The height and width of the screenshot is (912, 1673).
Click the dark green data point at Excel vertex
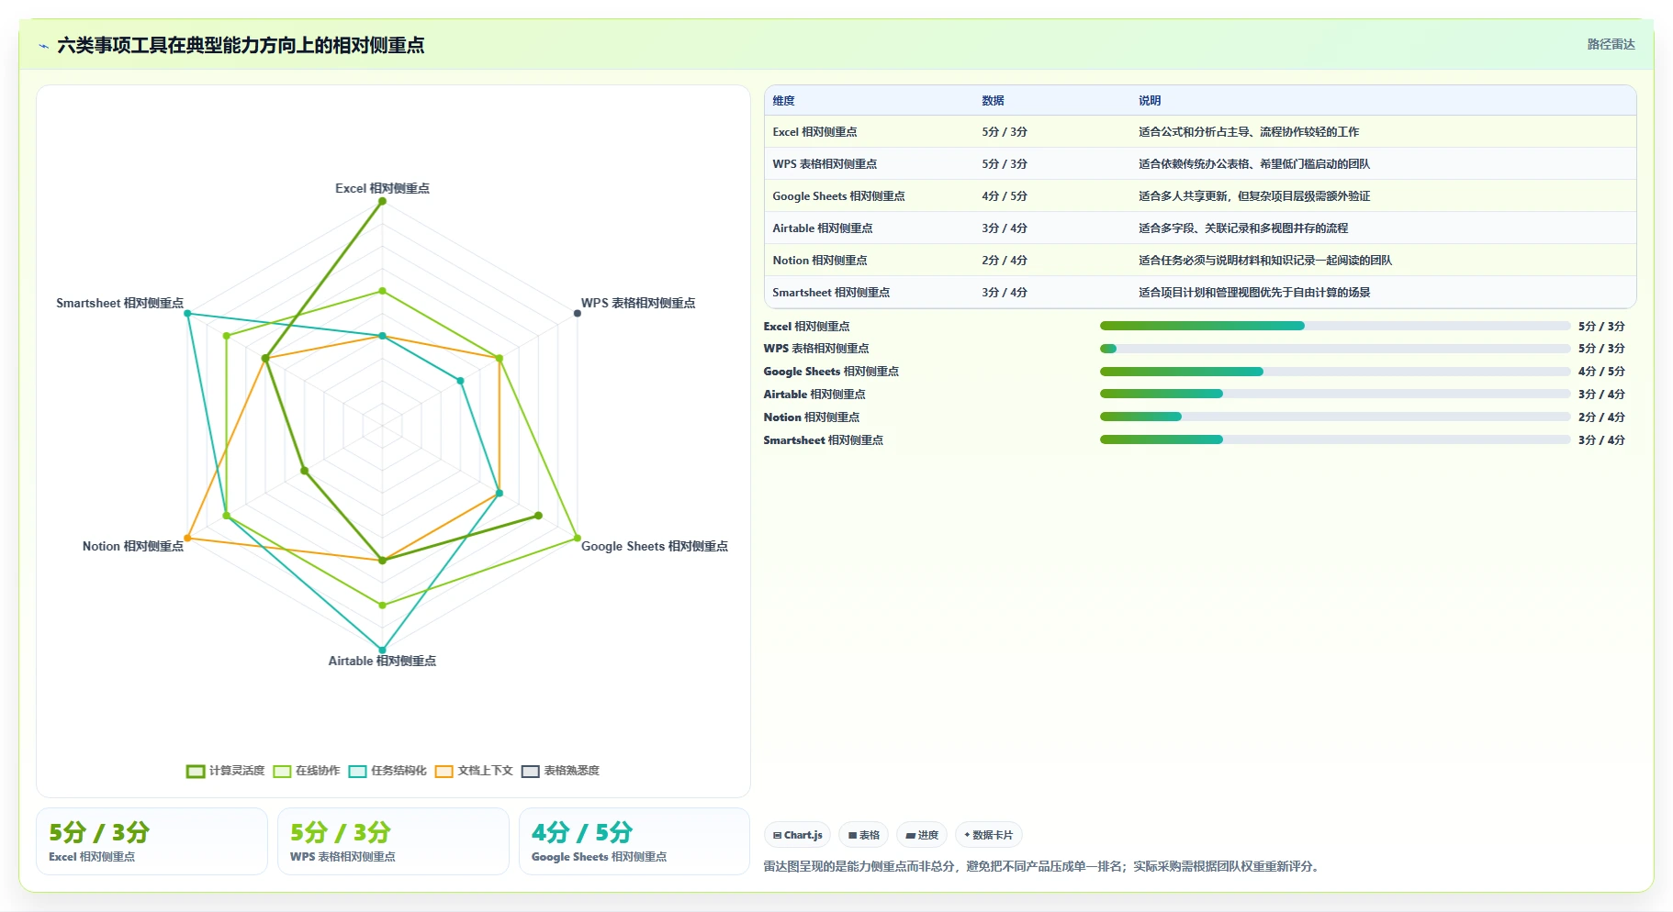[383, 201]
